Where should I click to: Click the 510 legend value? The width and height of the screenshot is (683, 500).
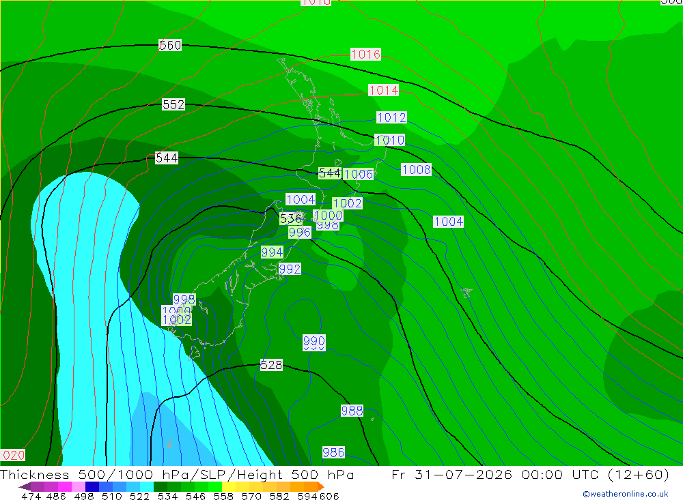[111, 496]
